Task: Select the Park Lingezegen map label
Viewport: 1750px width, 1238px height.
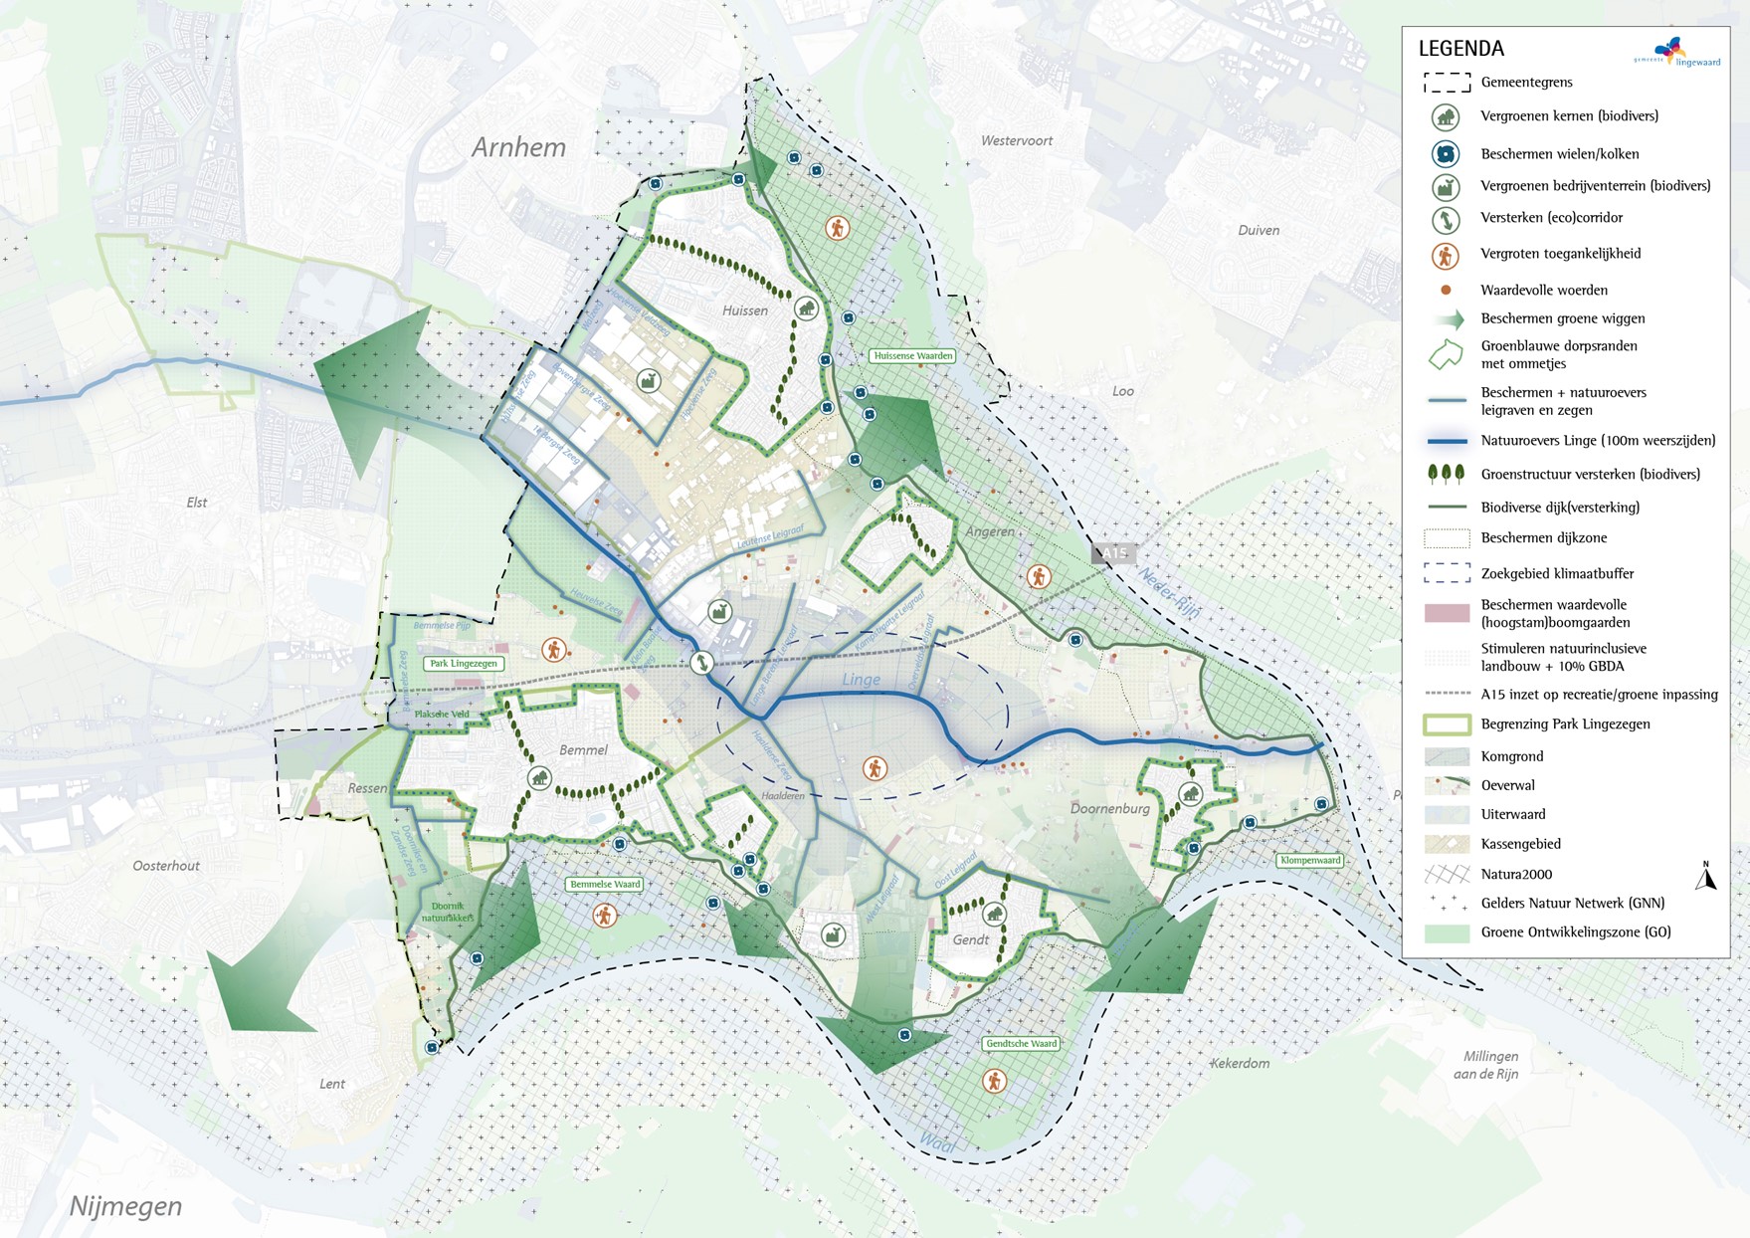Action: (x=464, y=663)
